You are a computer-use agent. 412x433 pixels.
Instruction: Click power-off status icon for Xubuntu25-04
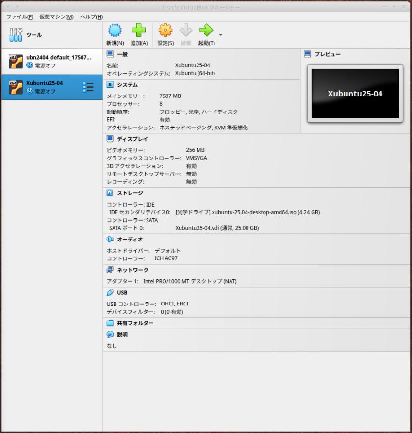pyautogui.click(x=30, y=91)
